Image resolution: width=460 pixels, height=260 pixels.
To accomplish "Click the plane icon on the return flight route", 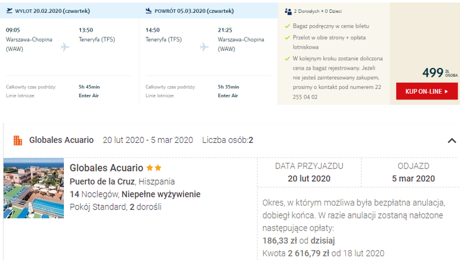I will coord(204,47).
